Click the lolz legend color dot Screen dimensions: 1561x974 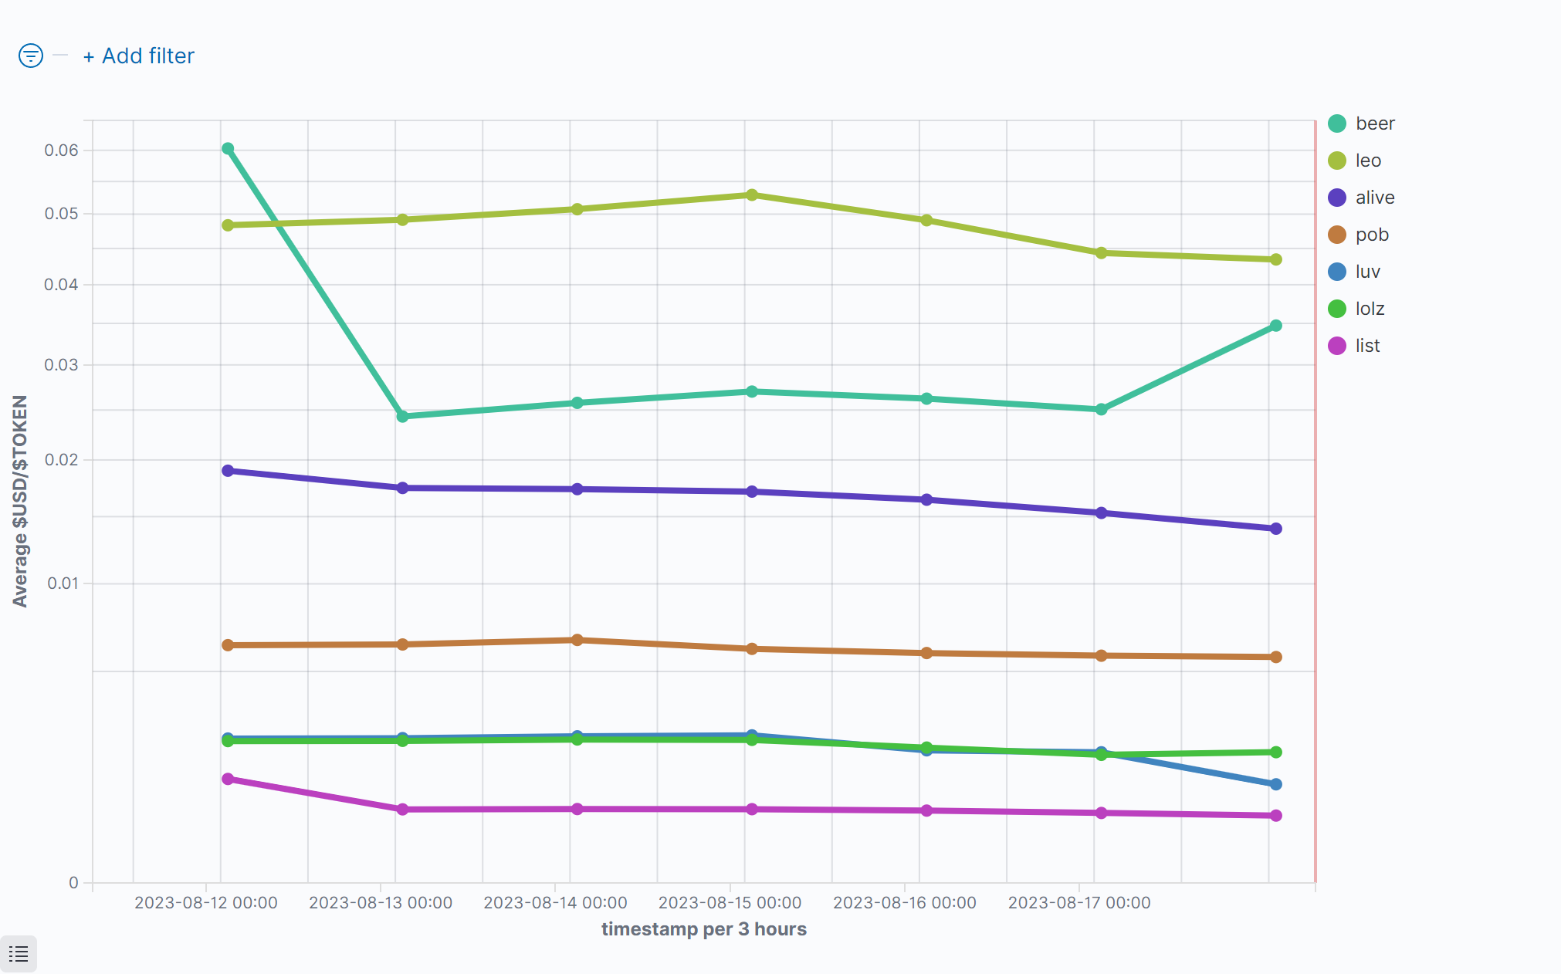(1337, 309)
